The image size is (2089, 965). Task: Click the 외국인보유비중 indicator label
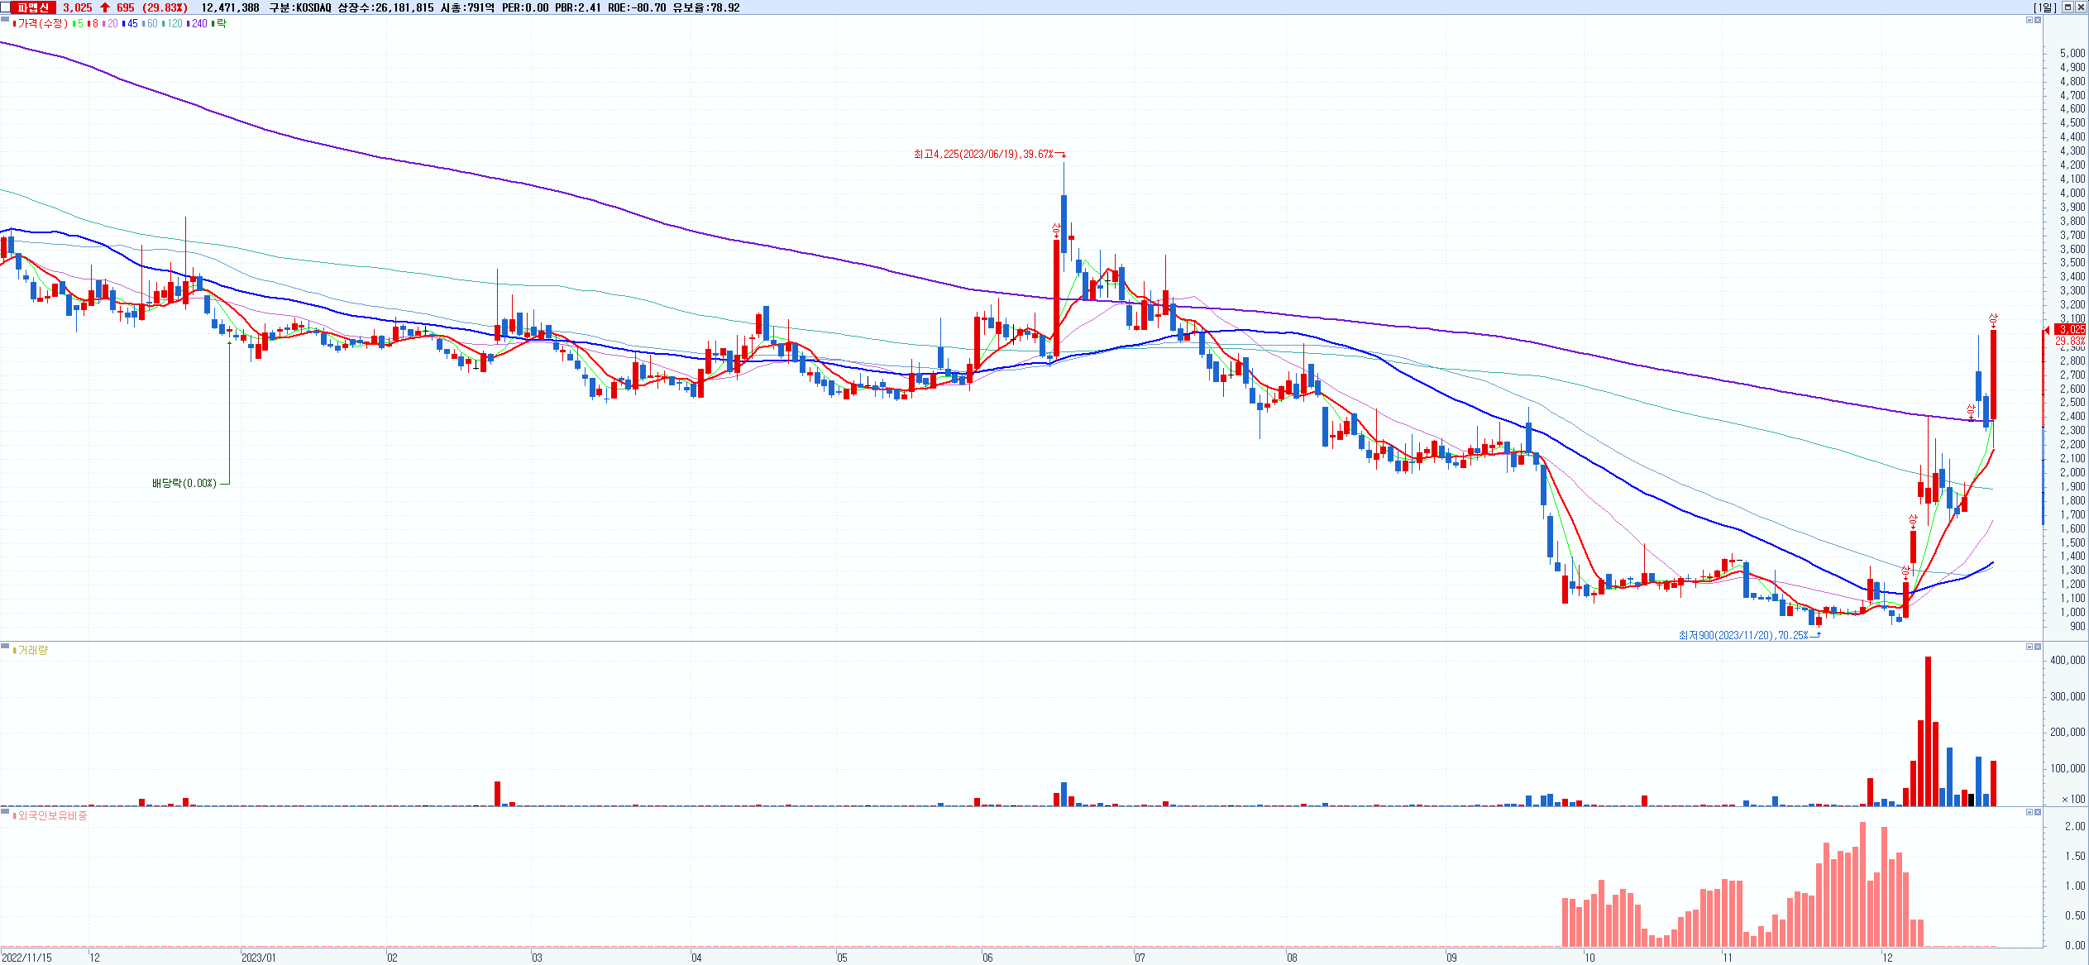[x=52, y=816]
